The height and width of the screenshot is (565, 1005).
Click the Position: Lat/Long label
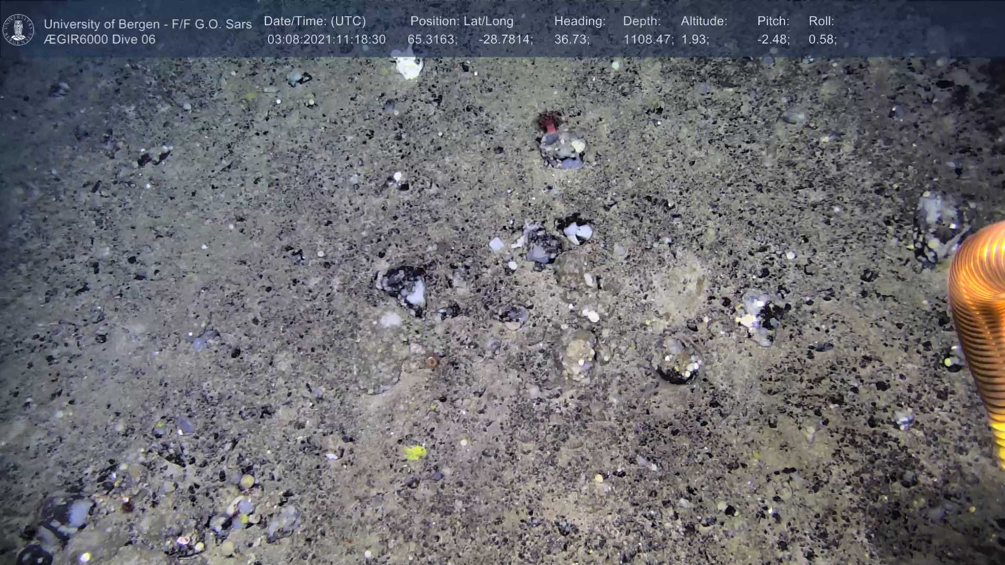(462, 21)
